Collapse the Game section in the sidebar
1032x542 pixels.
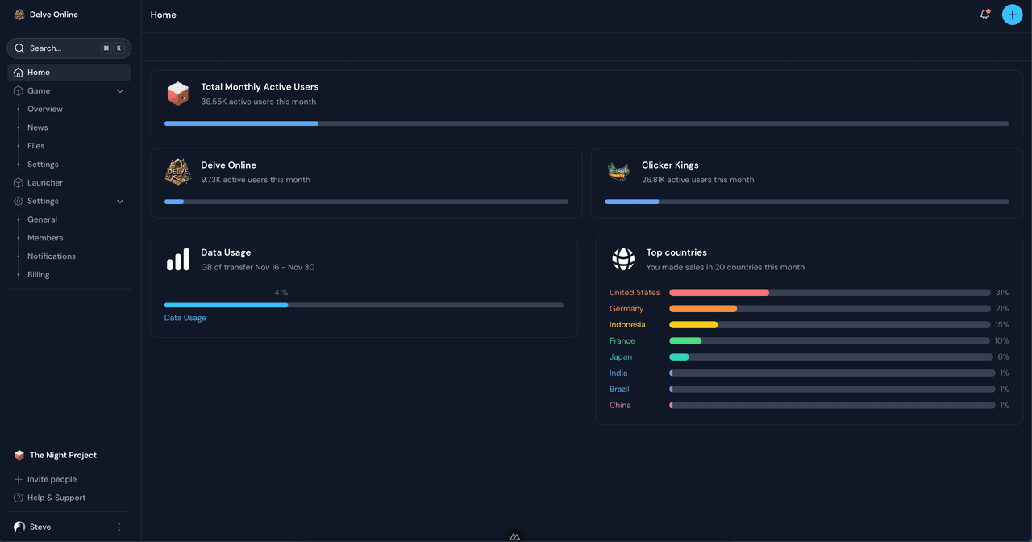tap(119, 90)
